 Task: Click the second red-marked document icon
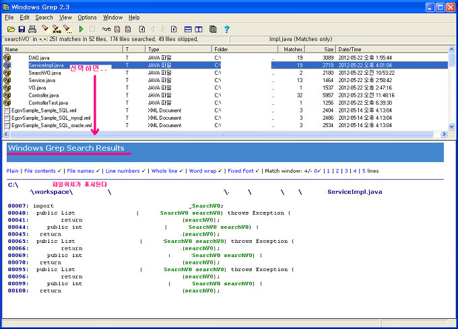click(x=128, y=29)
